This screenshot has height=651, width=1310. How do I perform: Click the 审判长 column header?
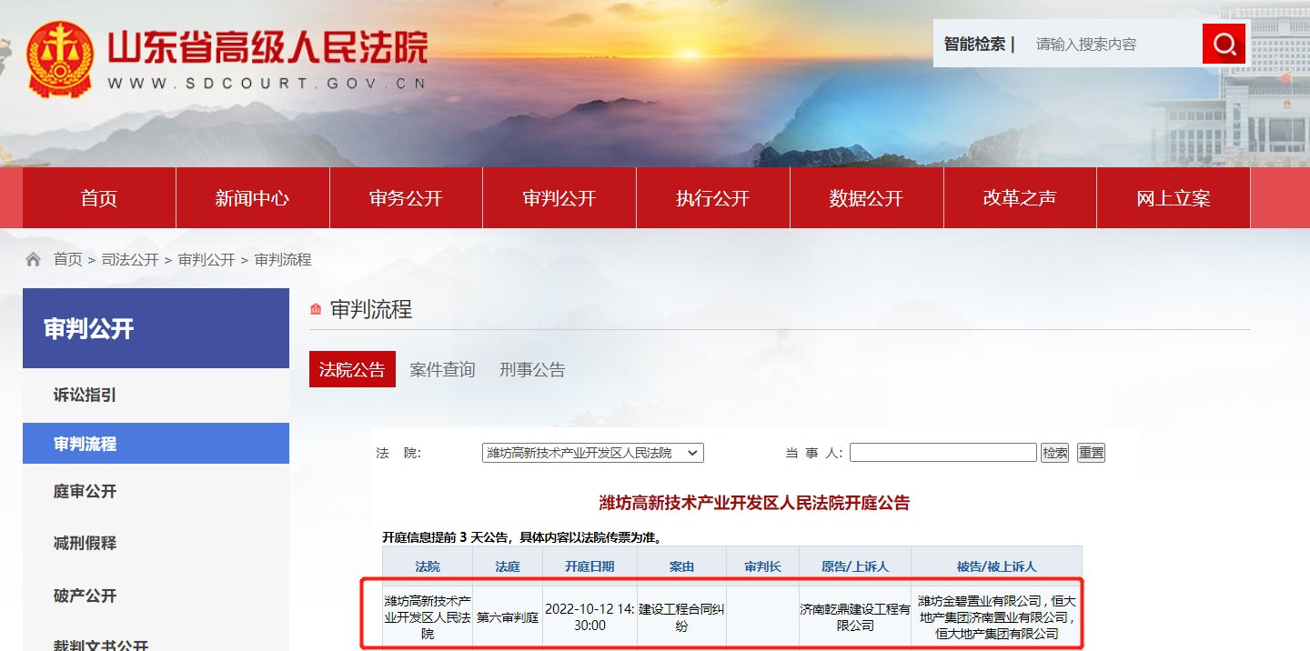(x=762, y=566)
